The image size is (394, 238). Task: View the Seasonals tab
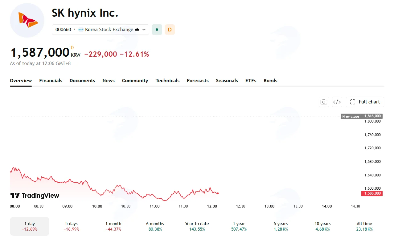(x=227, y=80)
